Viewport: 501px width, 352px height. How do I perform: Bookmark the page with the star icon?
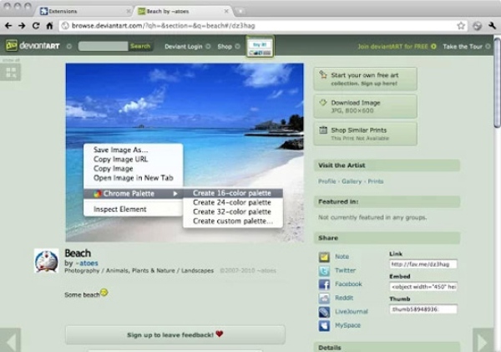(461, 26)
